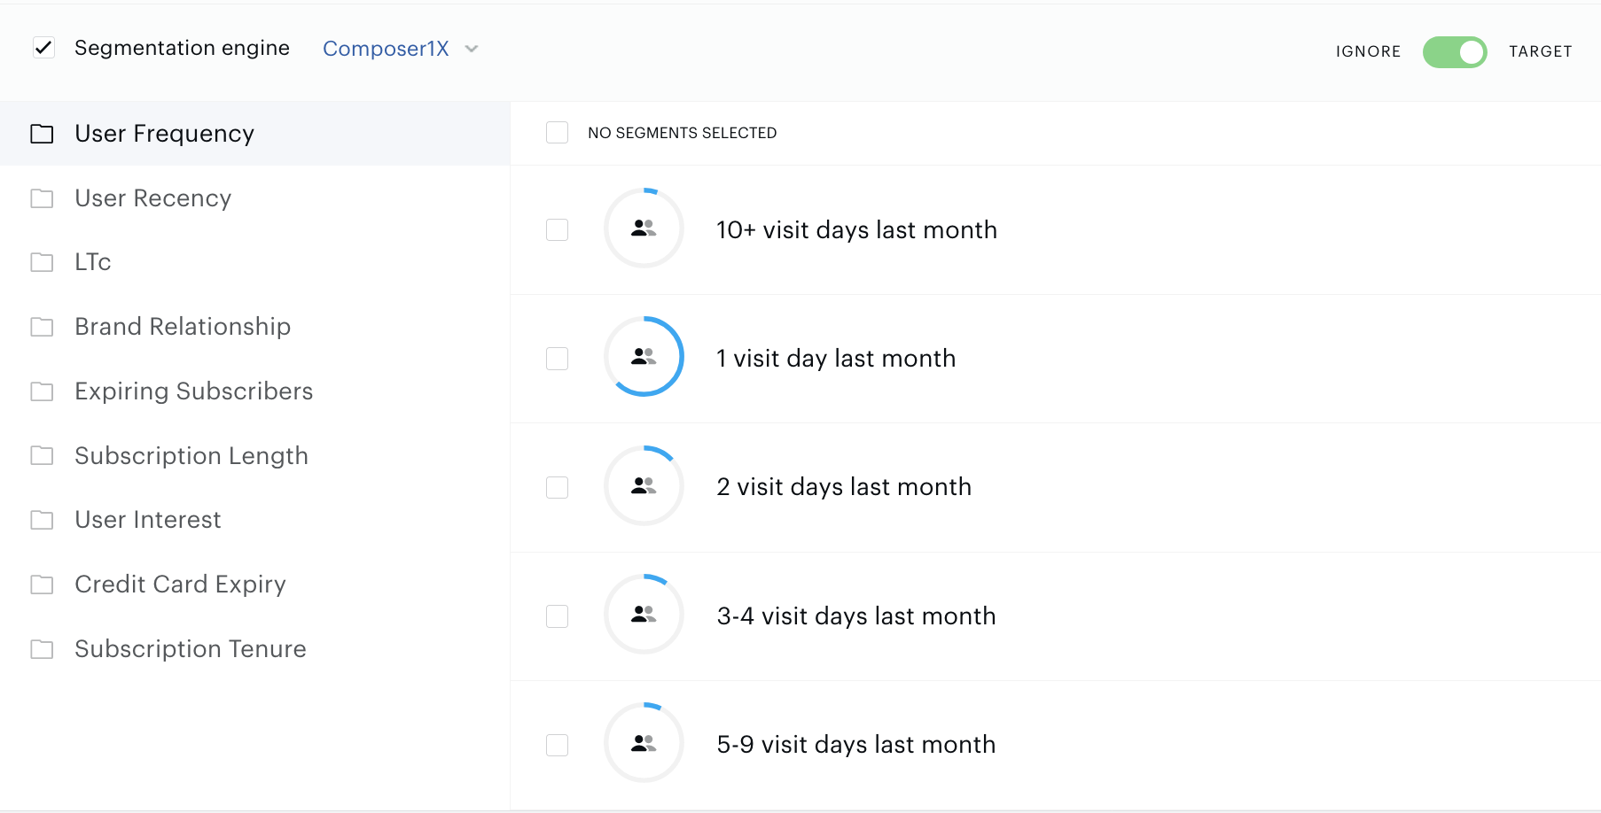Tick the select-all segments checkbox

coord(557,133)
